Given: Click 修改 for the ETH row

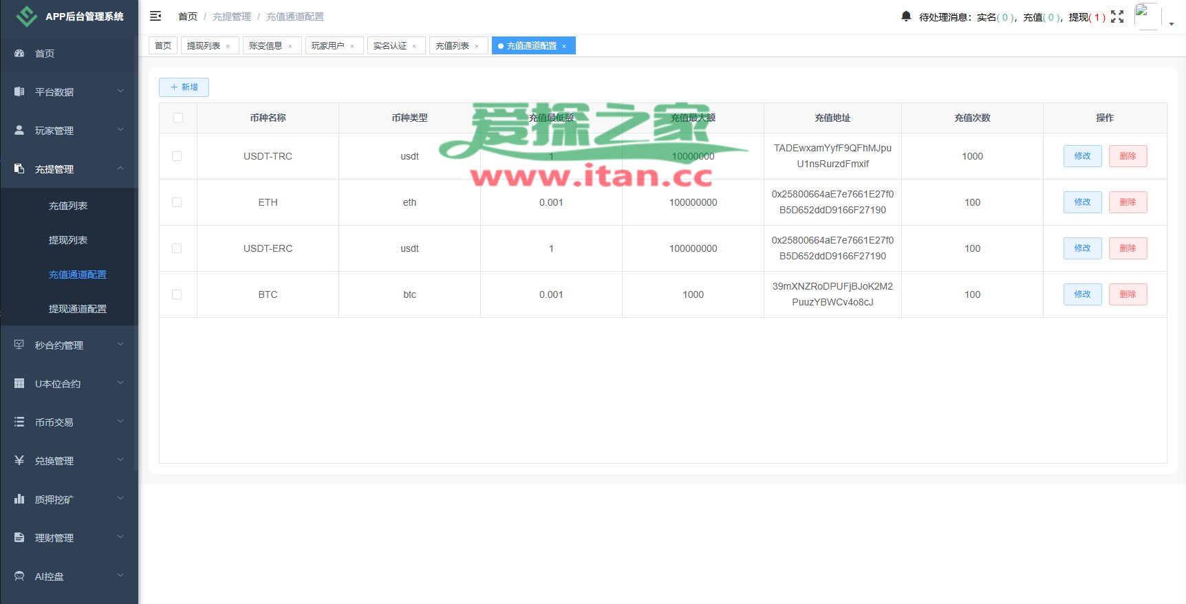Looking at the screenshot, I should pyautogui.click(x=1082, y=202).
